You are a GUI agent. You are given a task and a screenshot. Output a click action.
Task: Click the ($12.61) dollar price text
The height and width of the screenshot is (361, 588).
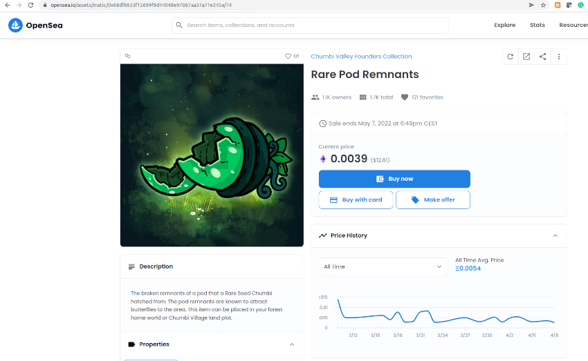click(380, 160)
